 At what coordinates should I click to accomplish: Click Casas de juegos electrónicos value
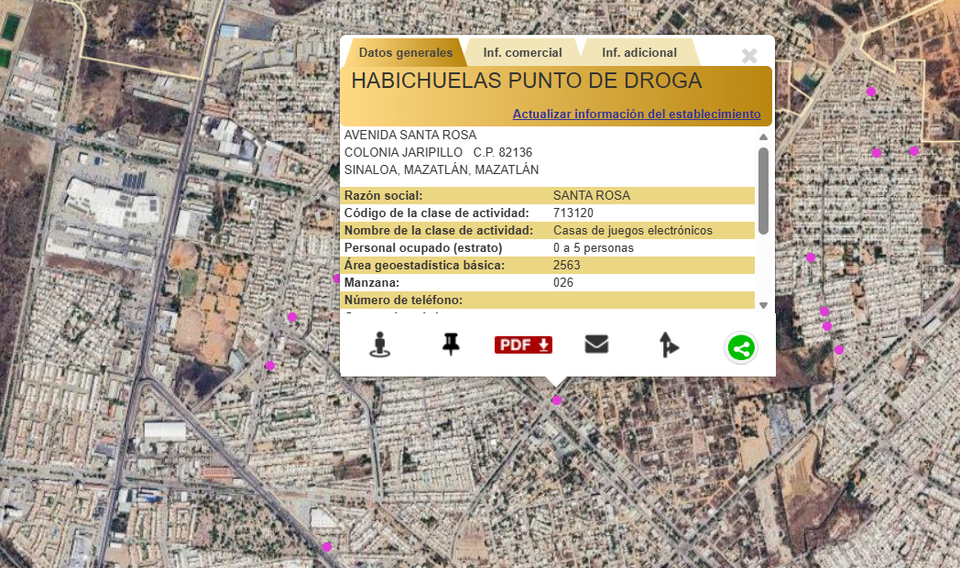tap(632, 230)
